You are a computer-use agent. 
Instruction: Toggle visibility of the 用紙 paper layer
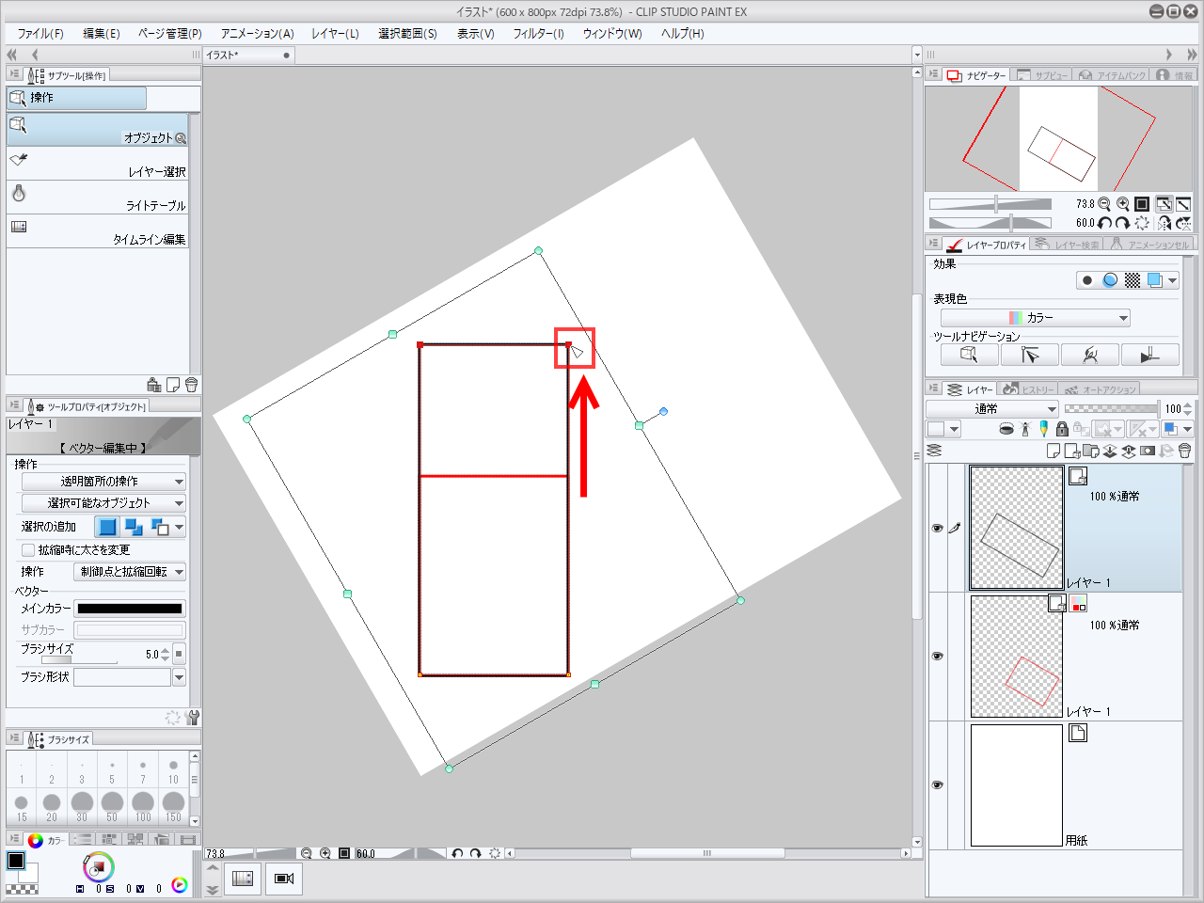[x=937, y=784]
